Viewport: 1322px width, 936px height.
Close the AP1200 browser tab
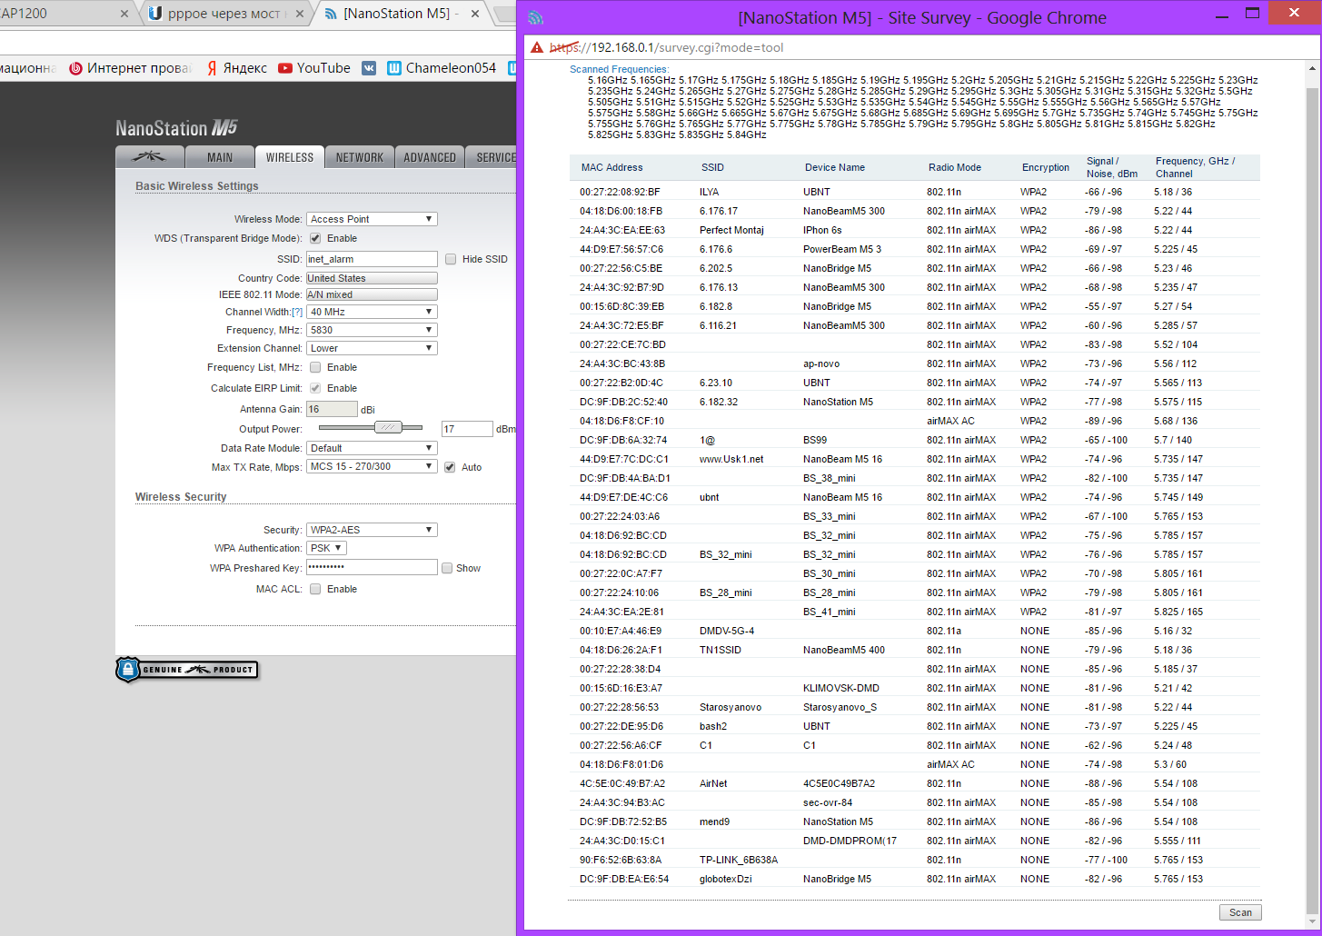[x=124, y=14]
